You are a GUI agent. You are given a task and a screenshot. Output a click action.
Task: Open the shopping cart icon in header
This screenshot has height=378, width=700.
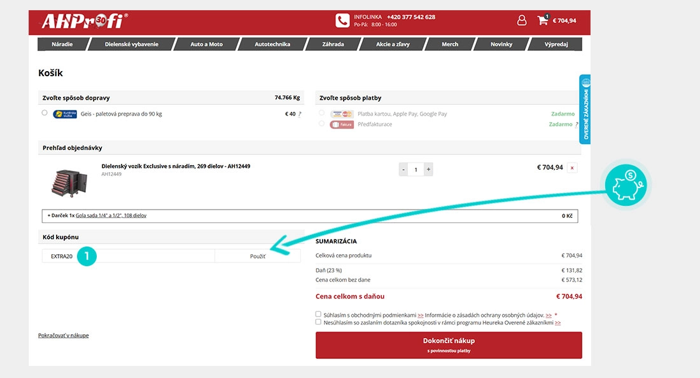pyautogui.click(x=543, y=20)
